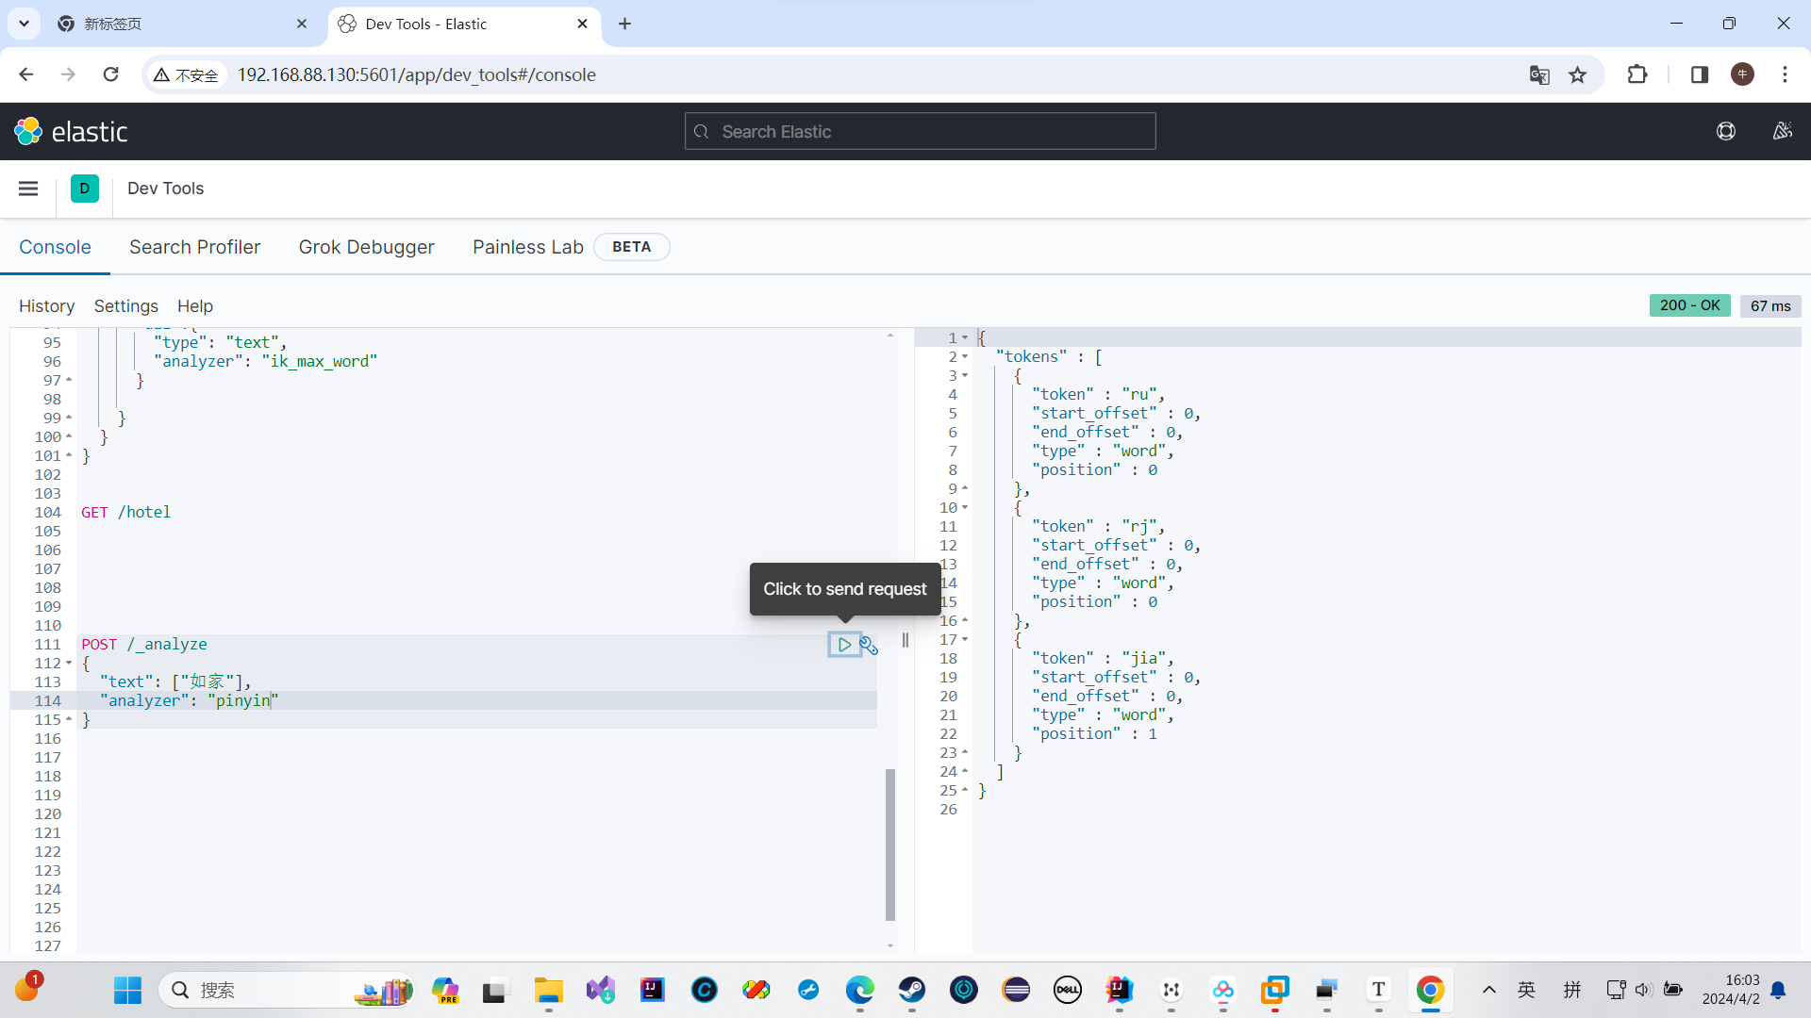The image size is (1811, 1018).
Task: Bookmark this page with star icon
Action: click(1577, 75)
